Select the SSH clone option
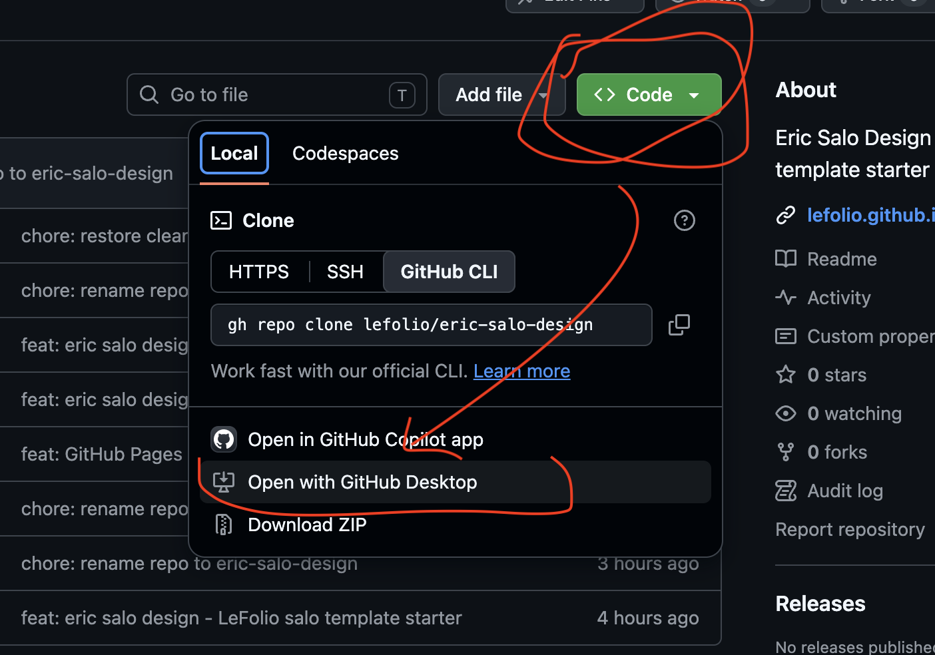This screenshot has height=655, width=935. pos(345,272)
